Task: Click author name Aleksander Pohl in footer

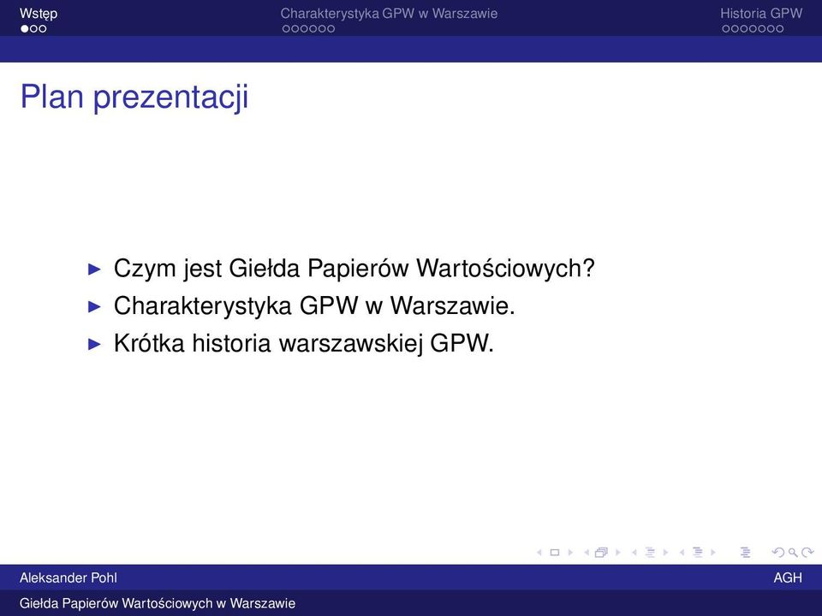Action: [x=68, y=577]
